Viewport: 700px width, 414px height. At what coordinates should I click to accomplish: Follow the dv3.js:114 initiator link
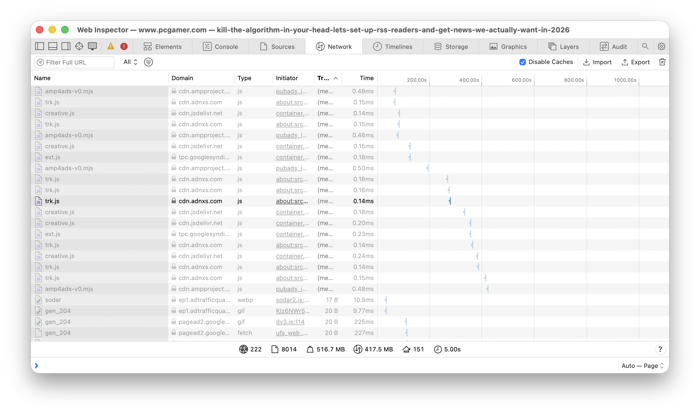coord(290,322)
